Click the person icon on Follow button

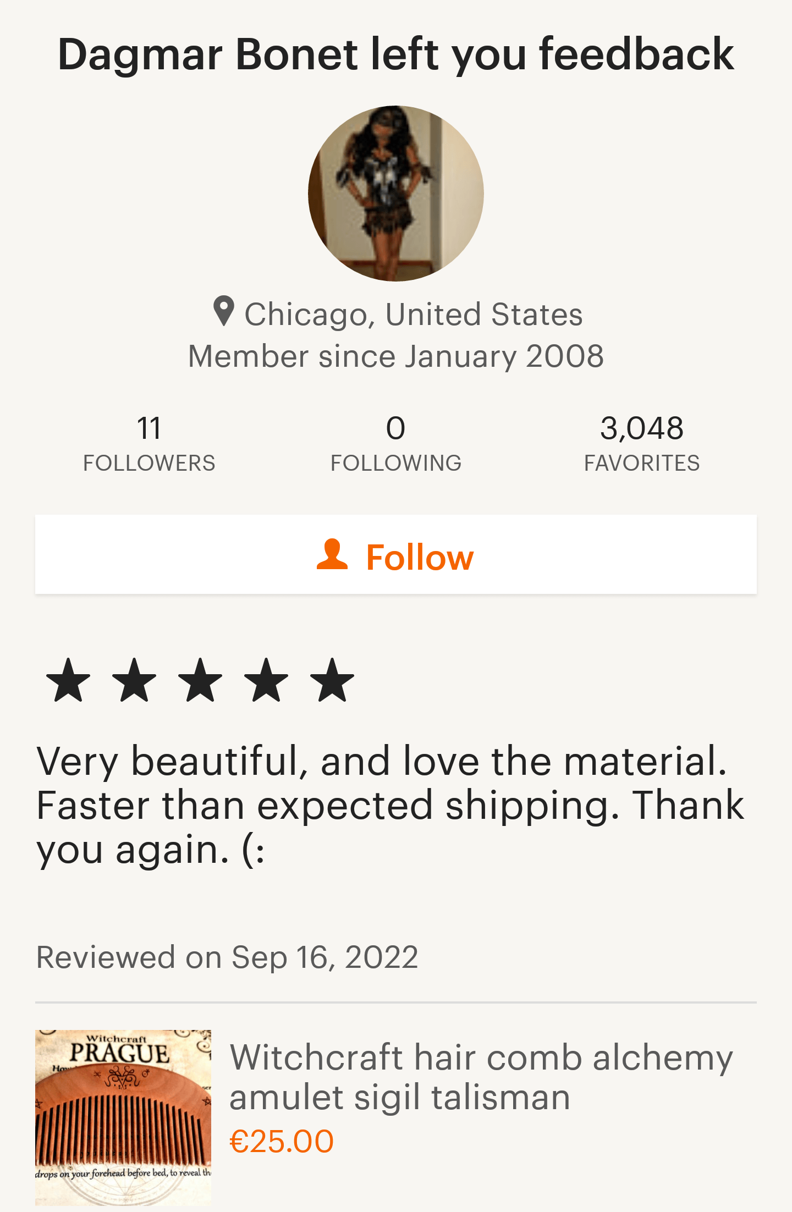[x=332, y=554]
